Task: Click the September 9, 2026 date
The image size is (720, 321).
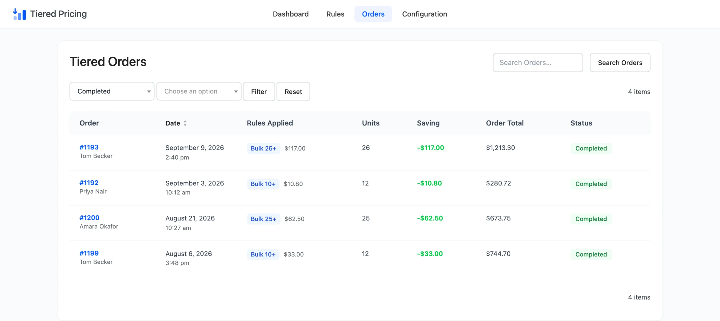Action: (194, 148)
